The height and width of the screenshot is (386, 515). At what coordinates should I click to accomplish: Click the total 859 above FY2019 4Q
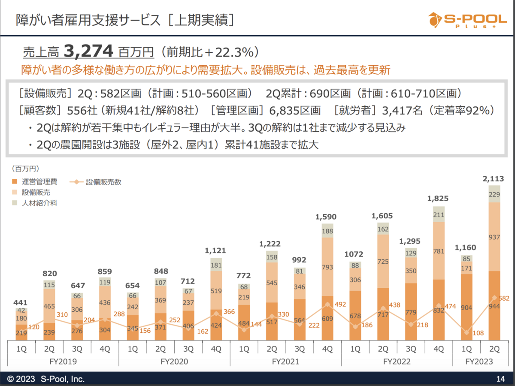click(x=105, y=271)
